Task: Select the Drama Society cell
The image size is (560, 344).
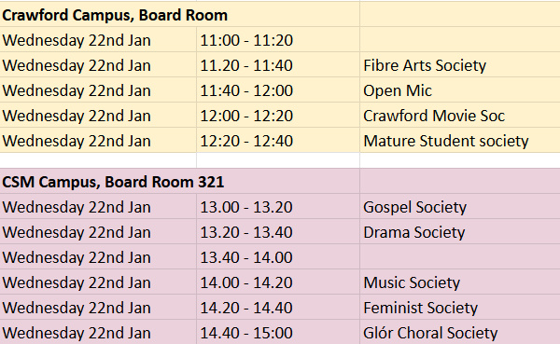Action: coord(460,231)
